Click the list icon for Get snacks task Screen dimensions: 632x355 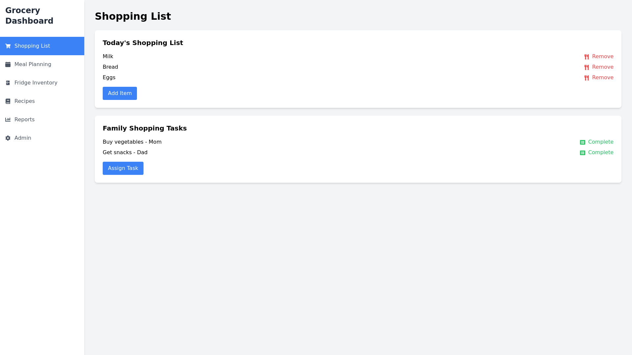(x=583, y=153)
